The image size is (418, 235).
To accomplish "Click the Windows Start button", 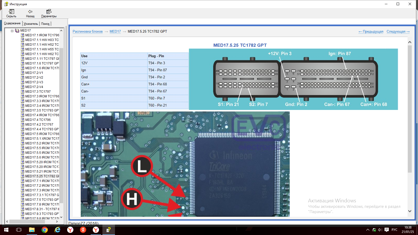I will tap(6, 230).
